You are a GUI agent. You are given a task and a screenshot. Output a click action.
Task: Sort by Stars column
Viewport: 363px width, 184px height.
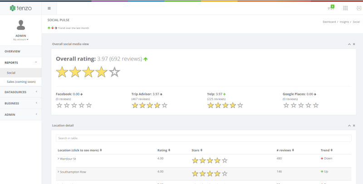(197, 150)
